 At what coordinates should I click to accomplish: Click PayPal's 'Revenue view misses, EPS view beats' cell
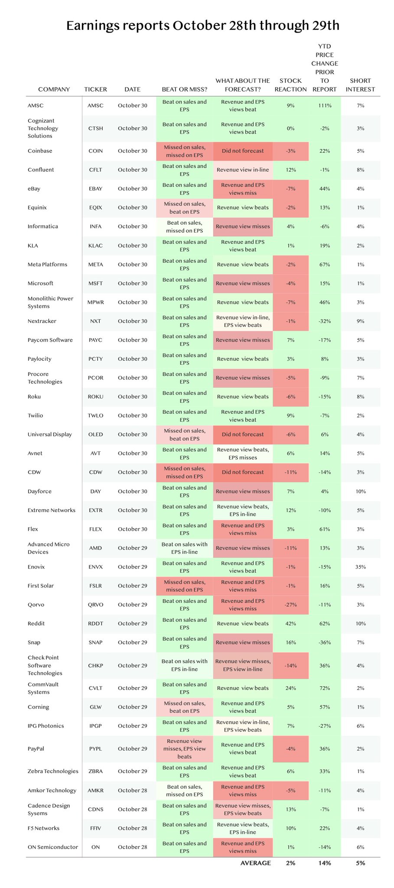pyautogui.click(x=185, y=749)
